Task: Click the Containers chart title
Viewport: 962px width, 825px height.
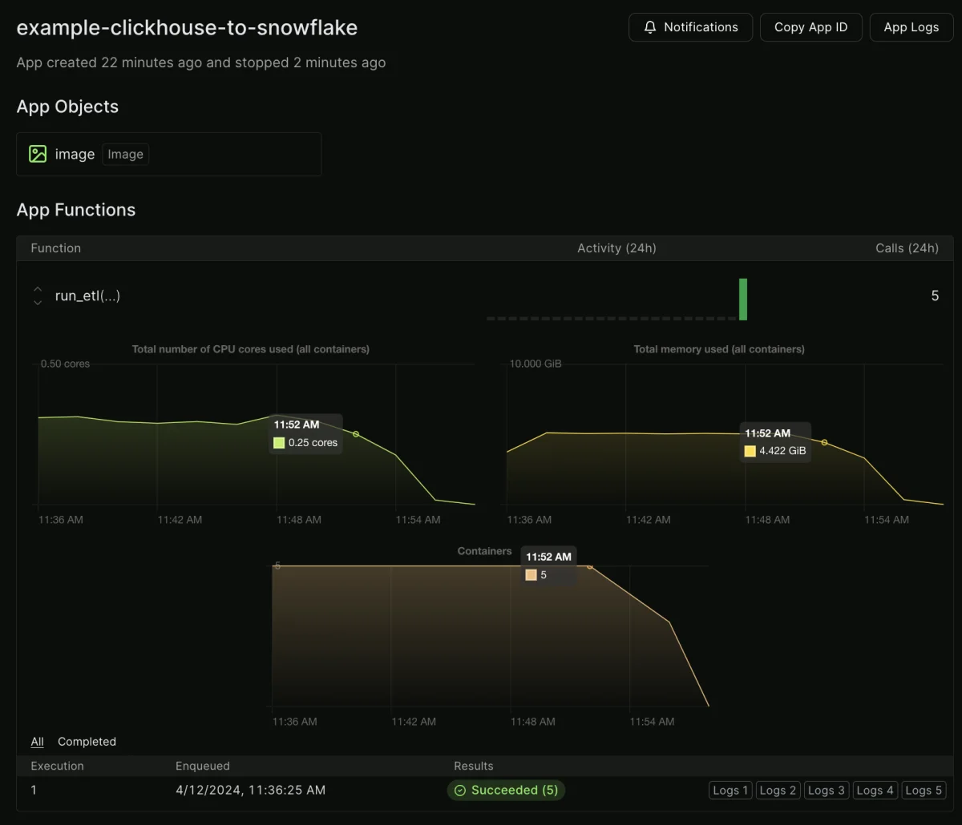Action: (484, 551)
